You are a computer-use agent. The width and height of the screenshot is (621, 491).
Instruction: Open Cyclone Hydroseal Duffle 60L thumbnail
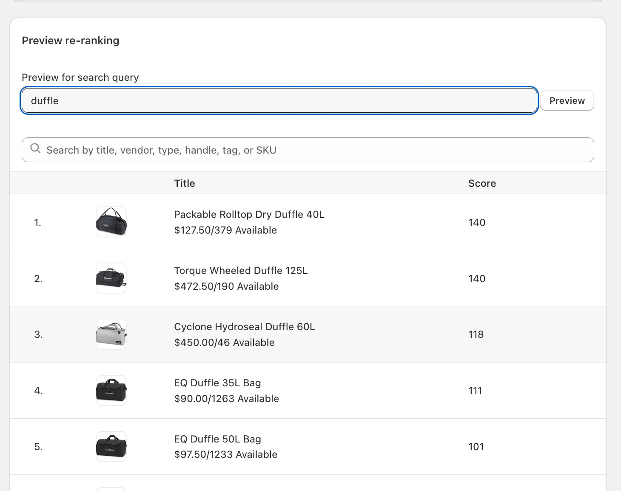click(111, 334)
